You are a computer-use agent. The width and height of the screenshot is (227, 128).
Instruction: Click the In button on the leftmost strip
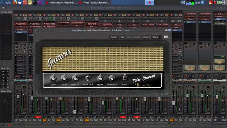pos(21,15)
